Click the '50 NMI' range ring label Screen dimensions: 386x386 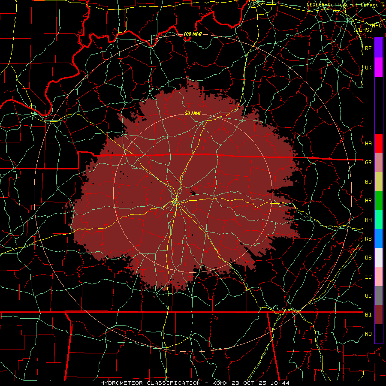click(193, 114)
